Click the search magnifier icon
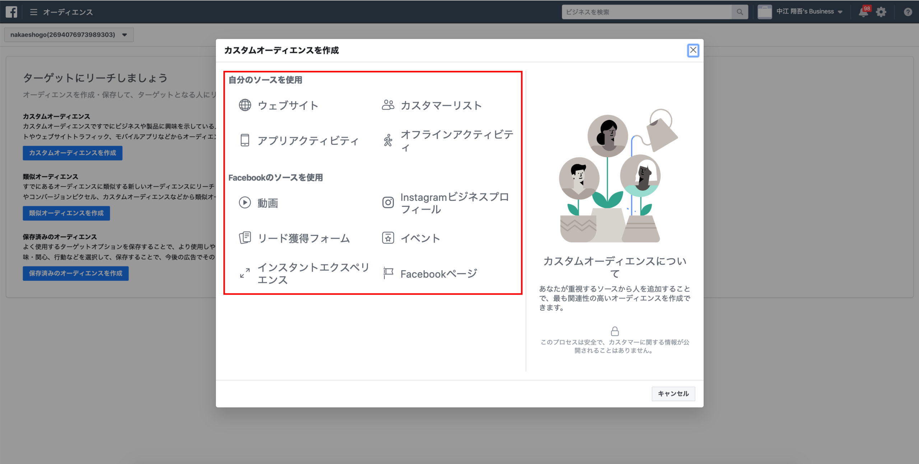The height and width of the screenshot is (464, 919). (740, 12)
